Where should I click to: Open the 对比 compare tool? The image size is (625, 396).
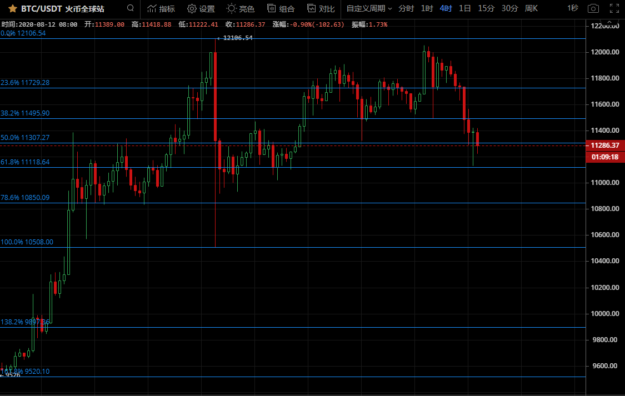[321, 9]
